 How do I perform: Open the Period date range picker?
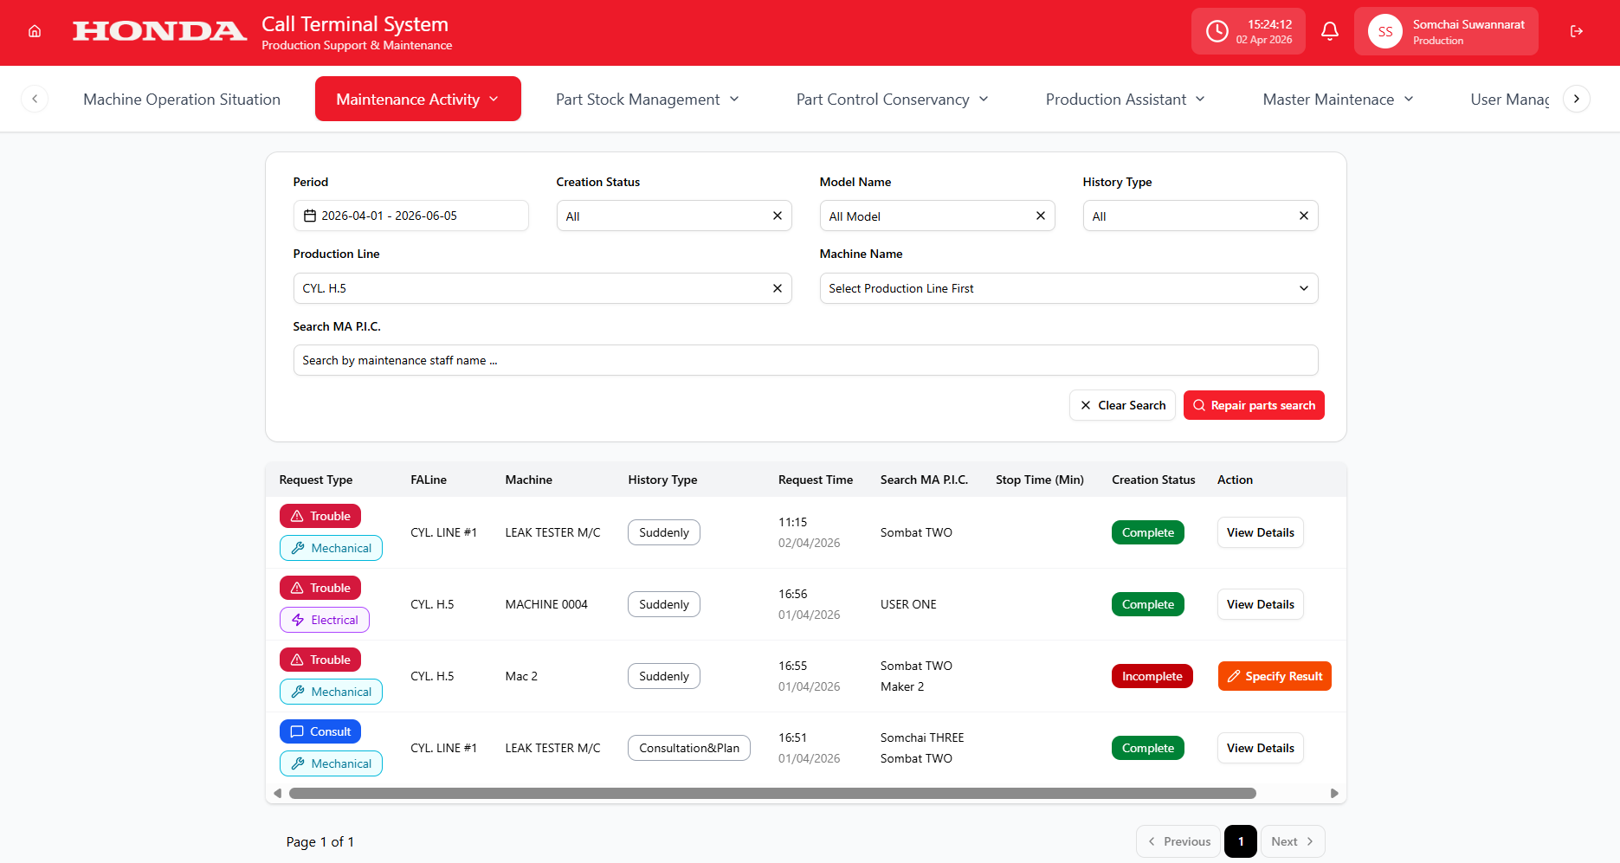coord(410,216)
